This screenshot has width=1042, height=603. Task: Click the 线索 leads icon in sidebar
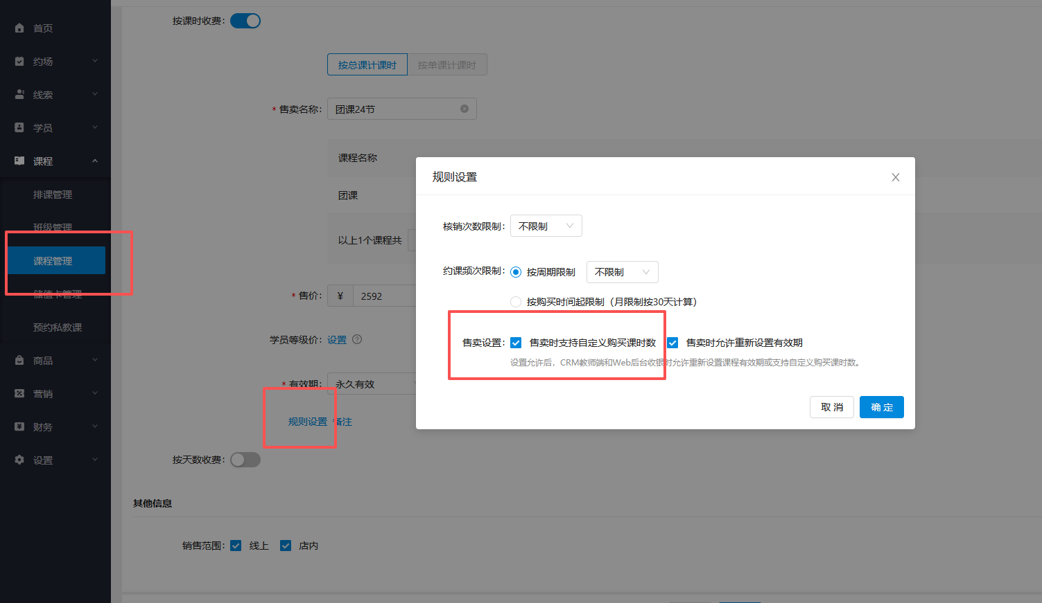(19, 95)
